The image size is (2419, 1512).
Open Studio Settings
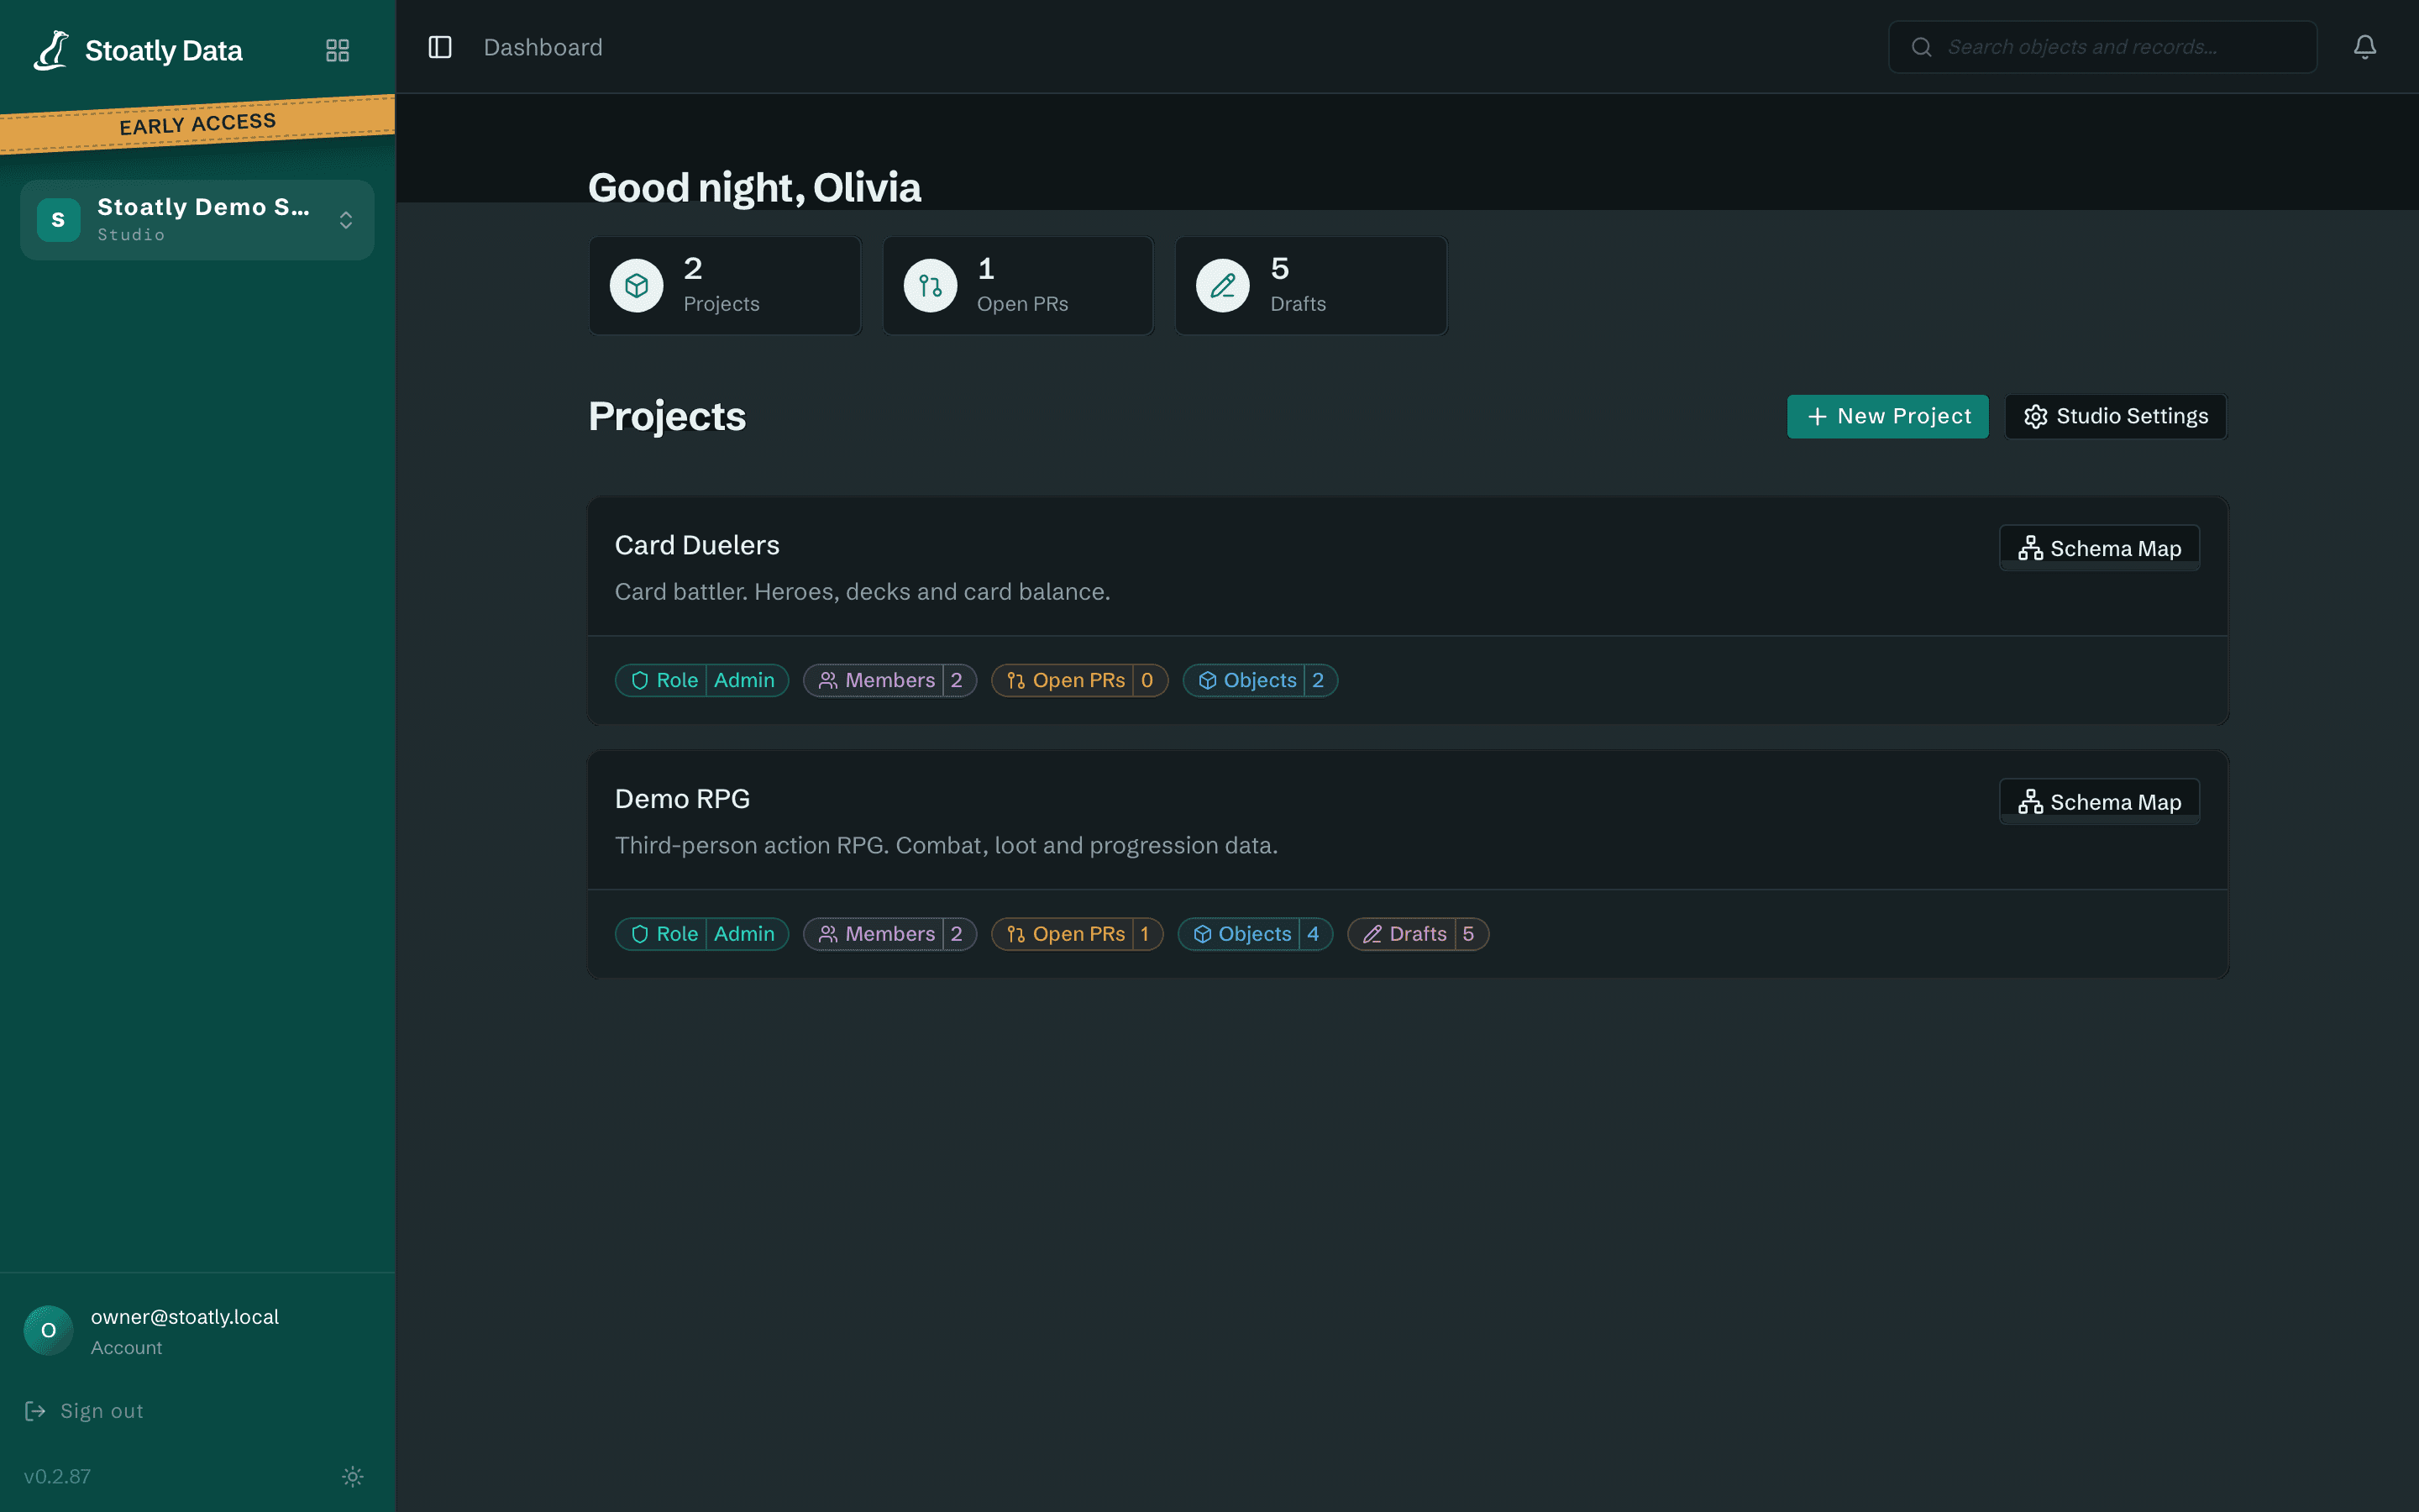[2115, 416]
